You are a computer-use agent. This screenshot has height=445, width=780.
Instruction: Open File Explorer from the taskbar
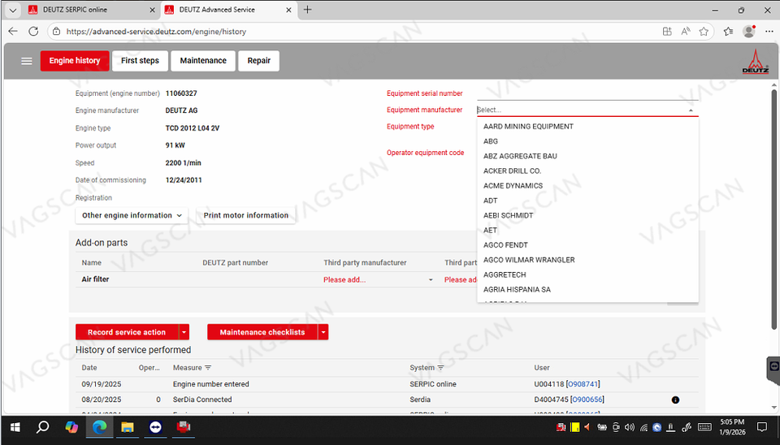(127, 427)
